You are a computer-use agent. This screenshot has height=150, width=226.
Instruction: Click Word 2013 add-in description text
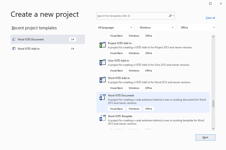[x=149, y=82]
